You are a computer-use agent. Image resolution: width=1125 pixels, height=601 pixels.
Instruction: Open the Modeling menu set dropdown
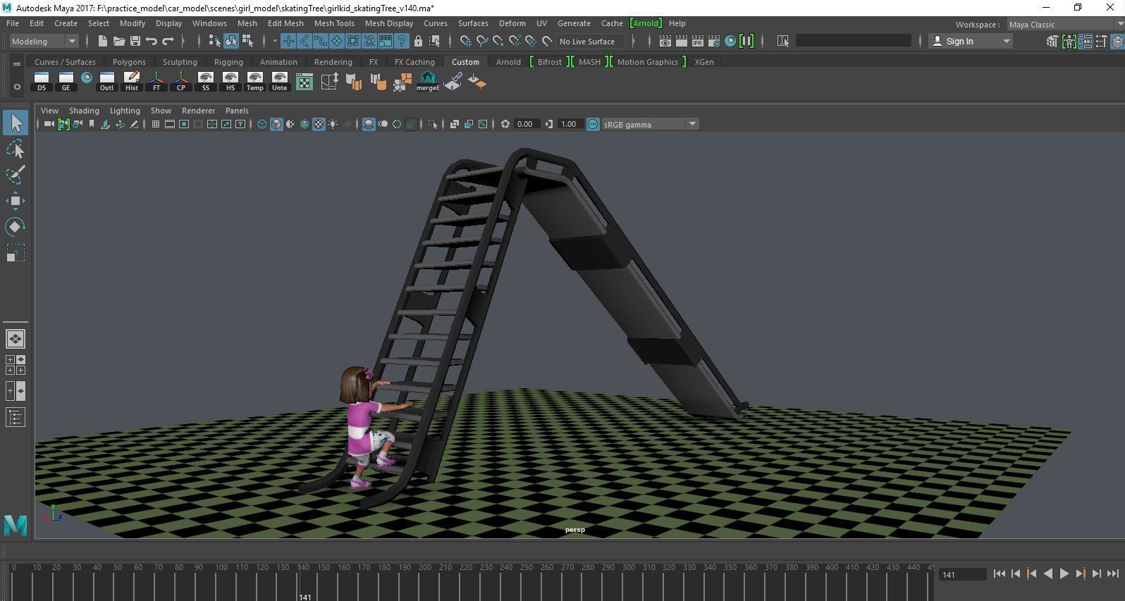[44, 41]
